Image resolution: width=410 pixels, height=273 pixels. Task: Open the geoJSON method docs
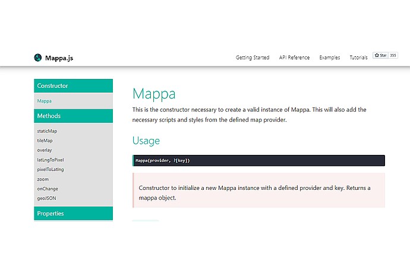pyautogui.click(x=46, y=198)
